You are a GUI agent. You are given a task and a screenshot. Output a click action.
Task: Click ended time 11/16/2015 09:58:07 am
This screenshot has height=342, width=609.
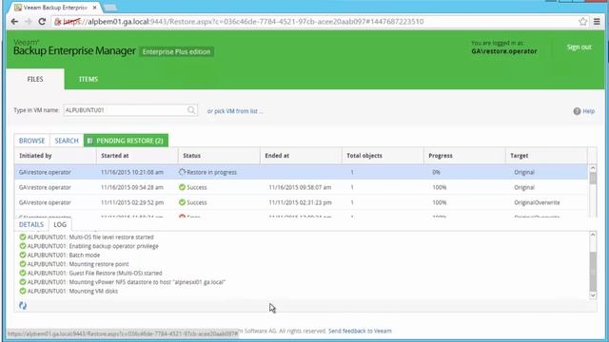[x=300, y=187]
